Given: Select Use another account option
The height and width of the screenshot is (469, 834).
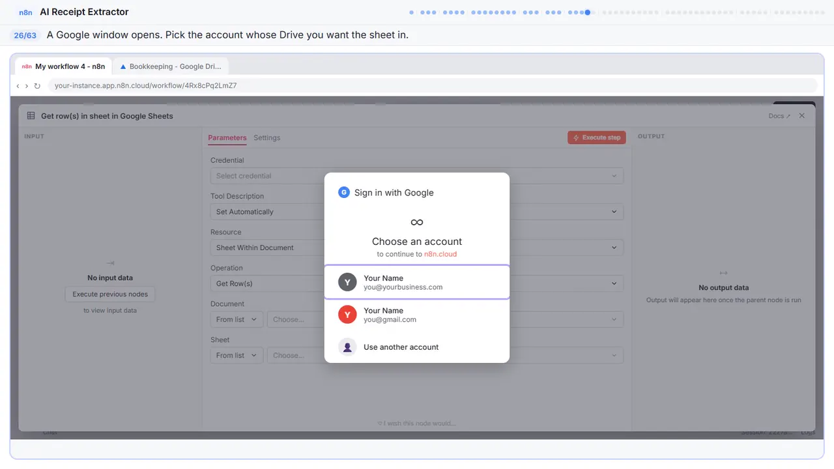Looking at the screenshot, I should (x=417, y=347).
